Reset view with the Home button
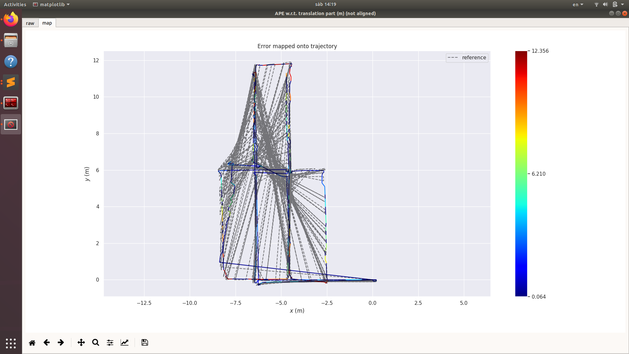Screen dimensions: 629x354 [x=32, y=342]
